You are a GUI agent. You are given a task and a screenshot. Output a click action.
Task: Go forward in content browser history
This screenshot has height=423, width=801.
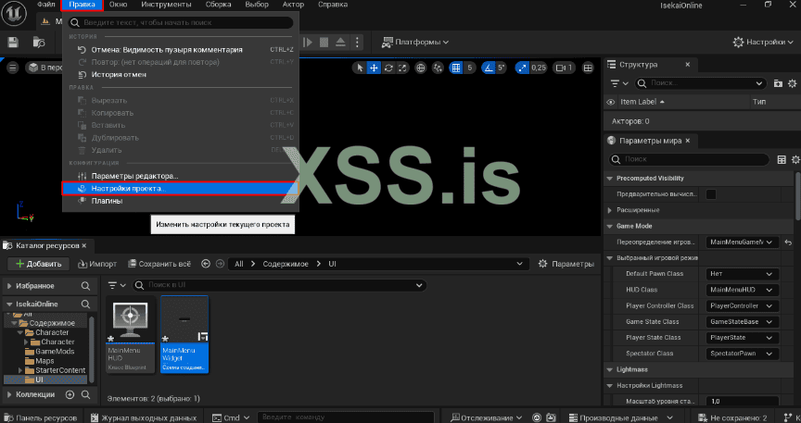click(x=220, y=264)
